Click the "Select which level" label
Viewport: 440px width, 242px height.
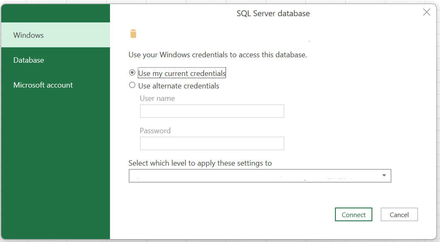pyautogui.click(x=200, y=163)
